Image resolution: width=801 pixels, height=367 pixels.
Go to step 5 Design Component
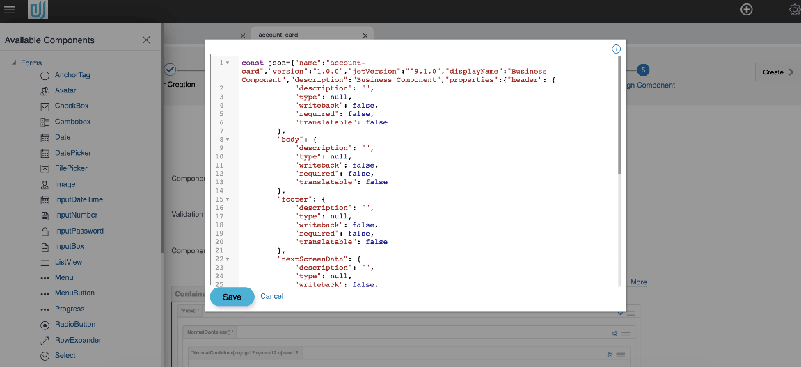pyautogui.click(x=642, y=70)
